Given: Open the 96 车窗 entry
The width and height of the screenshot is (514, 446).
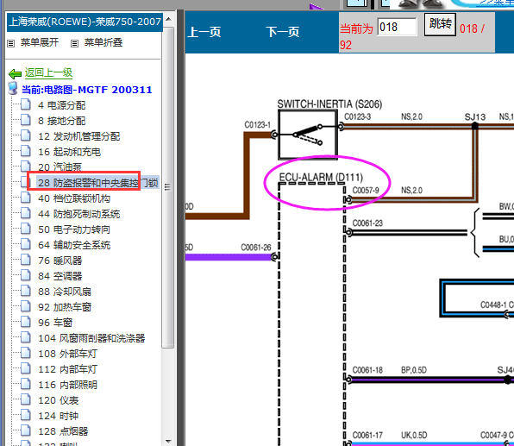Looking at the screenshot, I should click(55, 323).
